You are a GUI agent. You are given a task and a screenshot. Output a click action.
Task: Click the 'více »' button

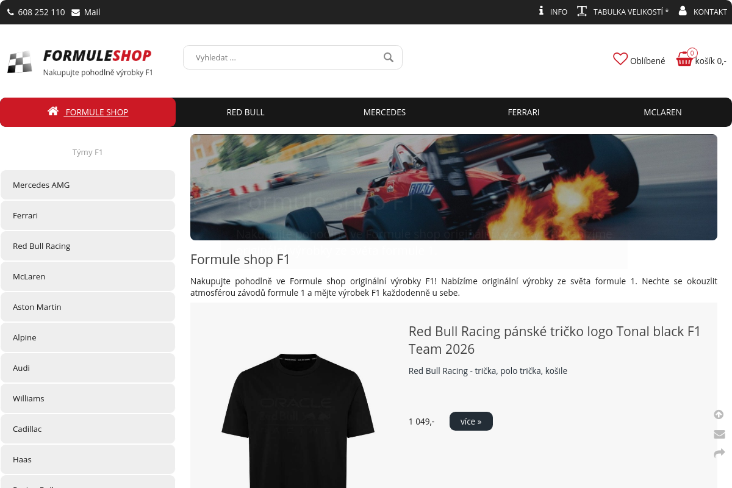(471, 421)
